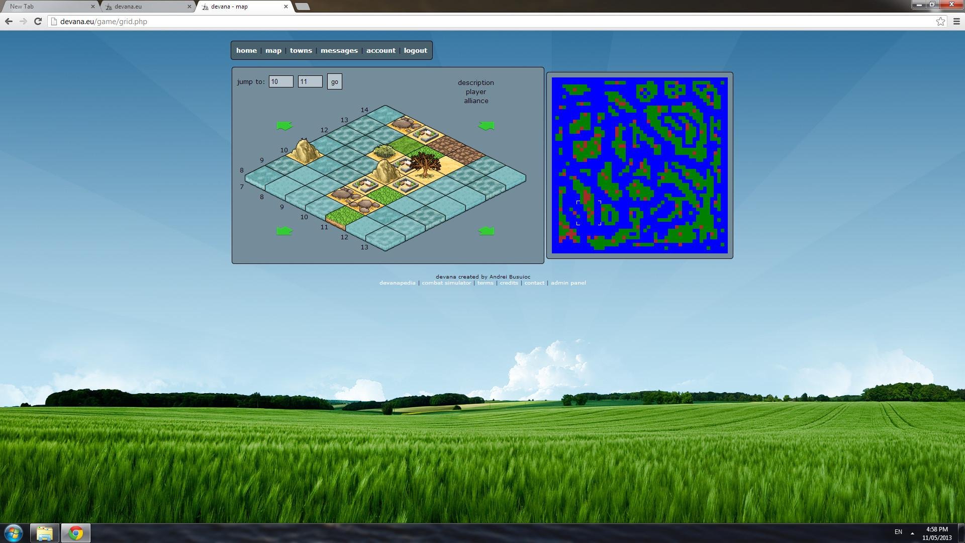Click the bottom-left green arrow icon
Viewport: 965px width, 543px height.
283,231
